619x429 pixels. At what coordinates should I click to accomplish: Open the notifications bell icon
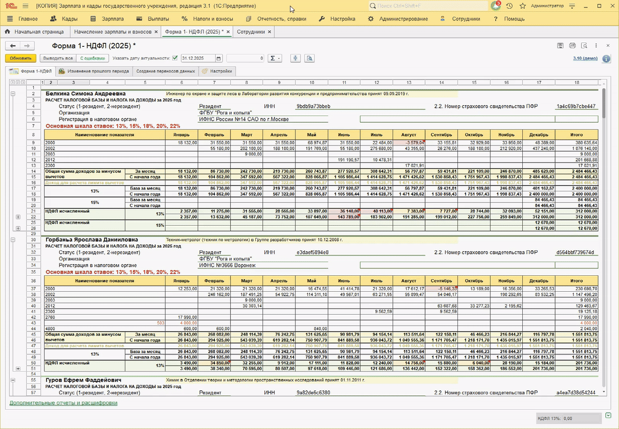click(x=496, y=6)
